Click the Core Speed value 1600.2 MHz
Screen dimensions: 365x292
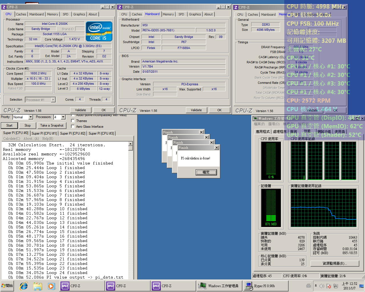[38, 73]
